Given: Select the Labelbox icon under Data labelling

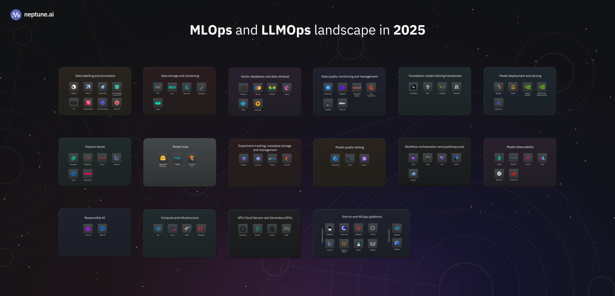Looking at the screenshot, I should pos(73,87).
